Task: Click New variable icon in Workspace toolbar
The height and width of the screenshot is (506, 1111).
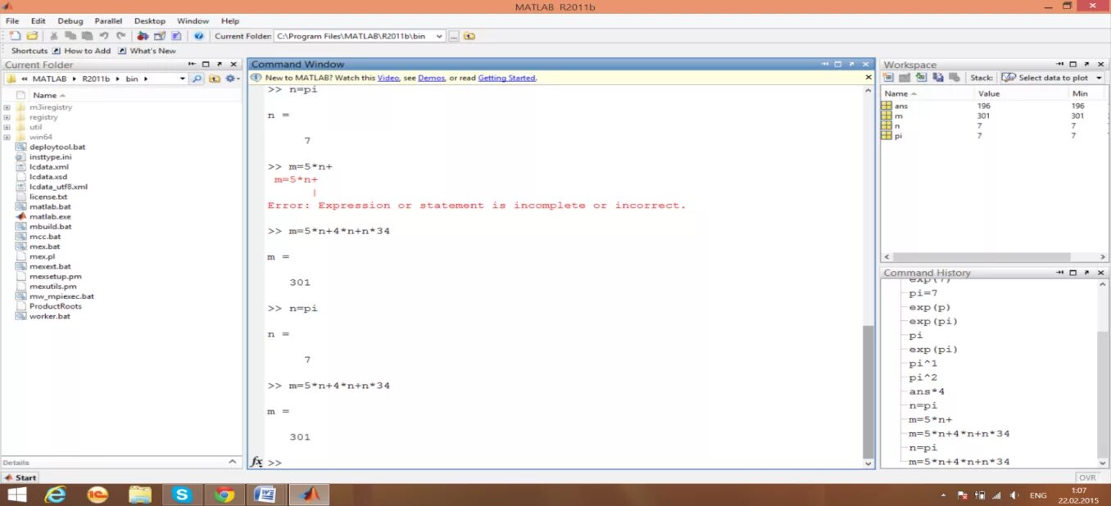Action: pos(888,78)
